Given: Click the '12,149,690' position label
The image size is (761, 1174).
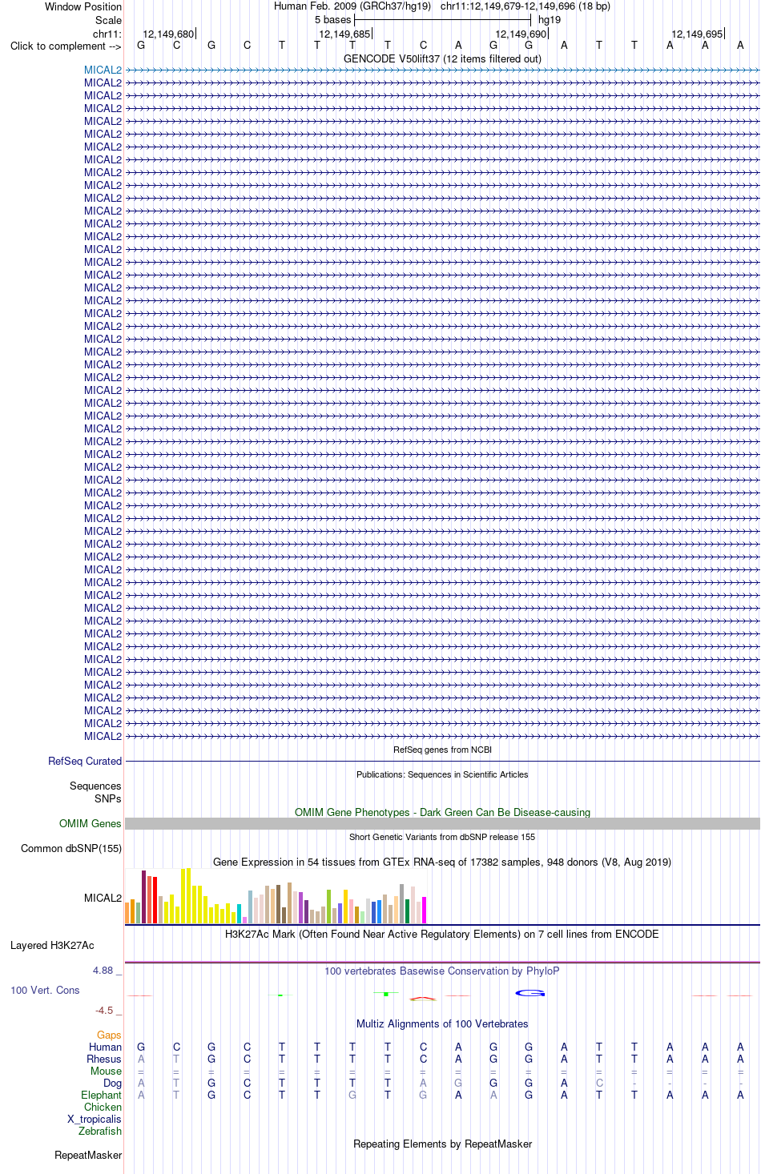Looking at the screenshot, I should pyautogui.click(x=521, y=34).
